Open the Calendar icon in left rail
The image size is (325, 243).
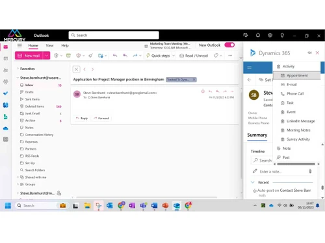pyautogui.click(x=6, y=58)
